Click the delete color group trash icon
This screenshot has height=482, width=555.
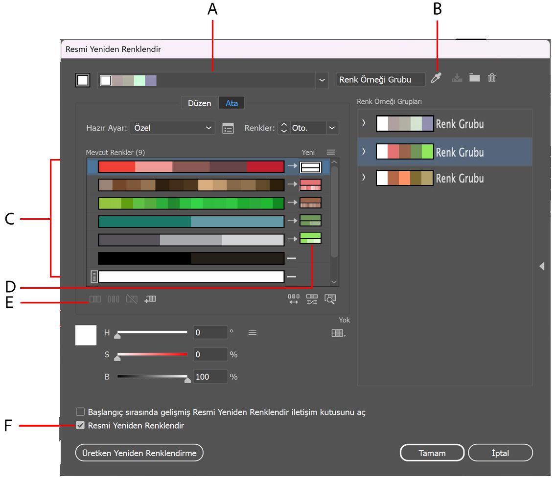[492, 77]
